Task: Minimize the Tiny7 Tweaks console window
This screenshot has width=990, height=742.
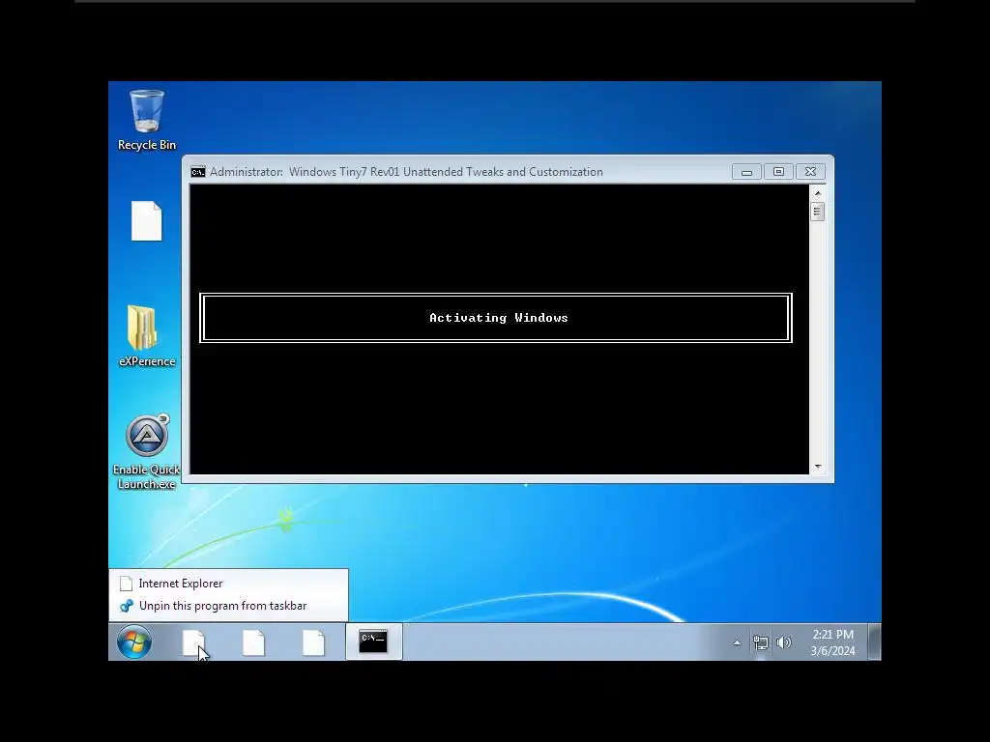Action: 747,172
